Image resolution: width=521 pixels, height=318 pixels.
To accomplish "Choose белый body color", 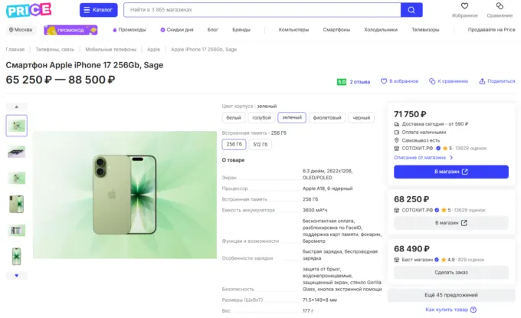I will click(x=234, y=118).
